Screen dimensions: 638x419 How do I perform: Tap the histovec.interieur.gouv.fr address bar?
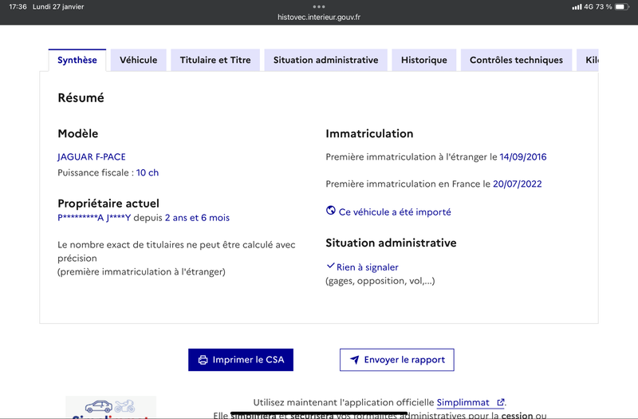tap(319, 17)
